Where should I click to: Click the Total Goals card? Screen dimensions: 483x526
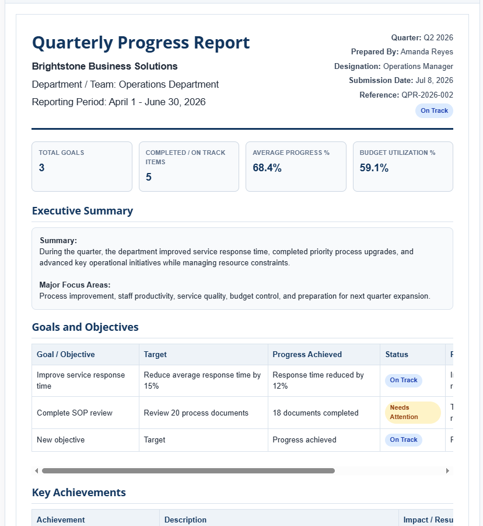82,167
